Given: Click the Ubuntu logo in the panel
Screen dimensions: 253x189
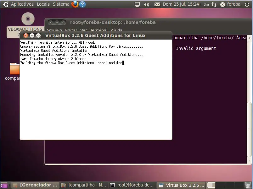Looking at the screenshot, I should (6, 4).
